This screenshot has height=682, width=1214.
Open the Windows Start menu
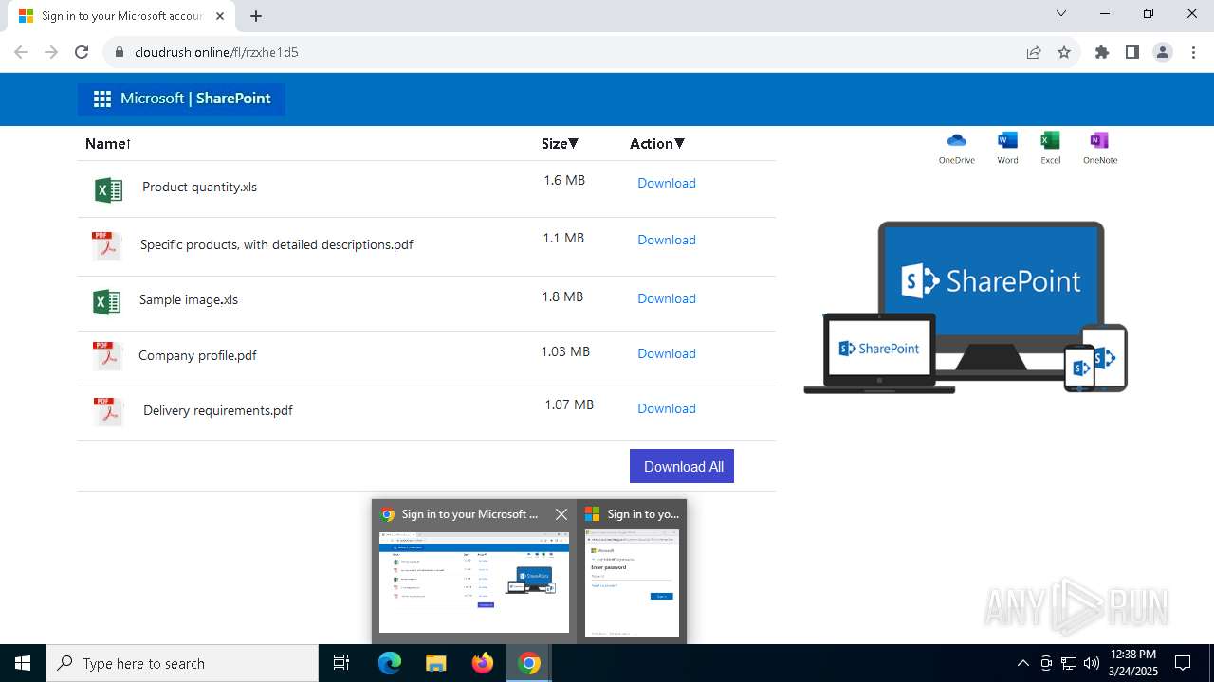[x=23, y=663]
